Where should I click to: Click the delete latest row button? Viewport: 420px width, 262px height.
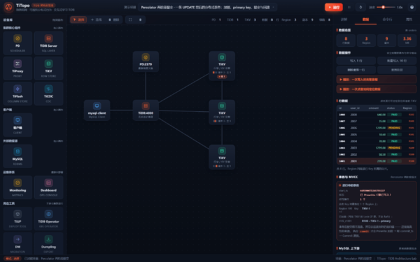click(x=356, y=70)
